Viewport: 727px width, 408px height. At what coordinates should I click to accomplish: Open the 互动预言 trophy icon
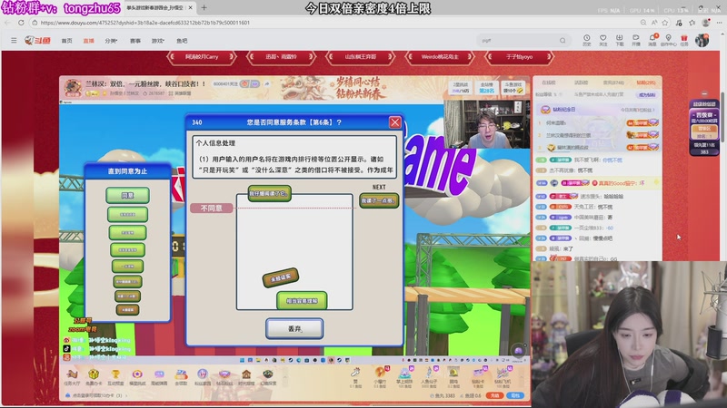point(115,376)
